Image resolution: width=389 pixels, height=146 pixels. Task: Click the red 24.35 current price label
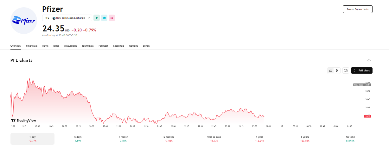coord(368,116)
